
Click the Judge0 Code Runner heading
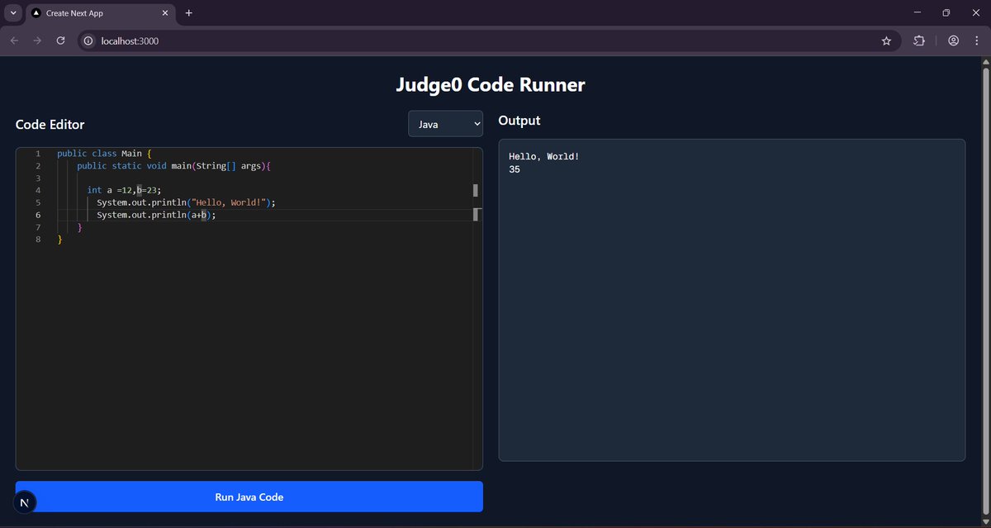(491, 84)
